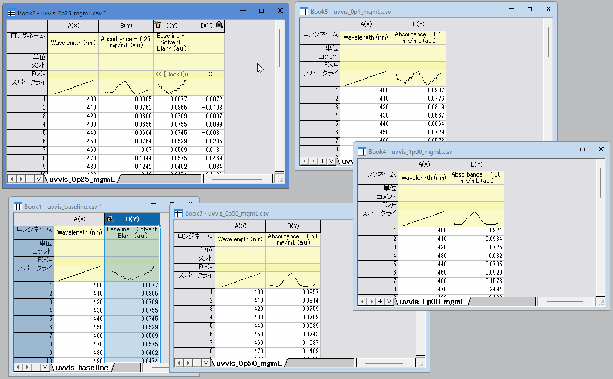The image size is (613, 379).
Task: Click cell value 0.0987 in Book5
Action: pyautogui.click(x=419, y=90)
